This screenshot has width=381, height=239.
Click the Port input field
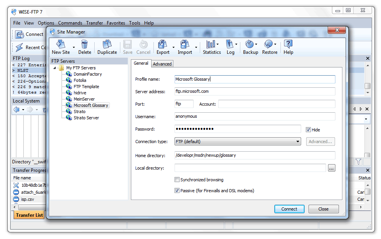coord(184,104)
